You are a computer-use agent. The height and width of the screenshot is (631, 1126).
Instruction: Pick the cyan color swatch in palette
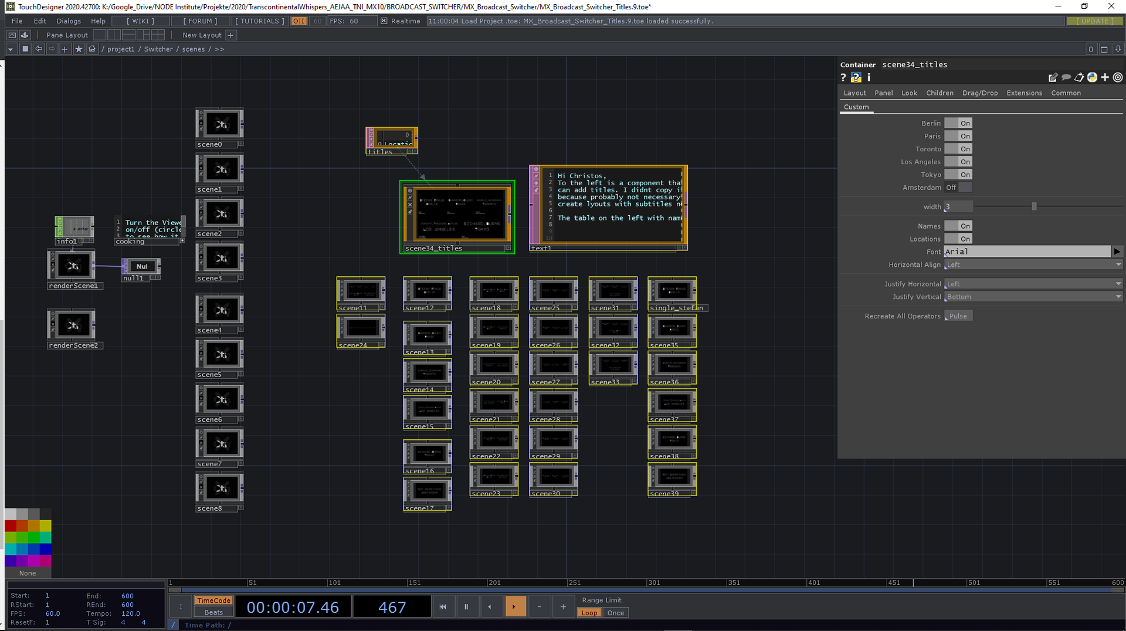[11, 549]
